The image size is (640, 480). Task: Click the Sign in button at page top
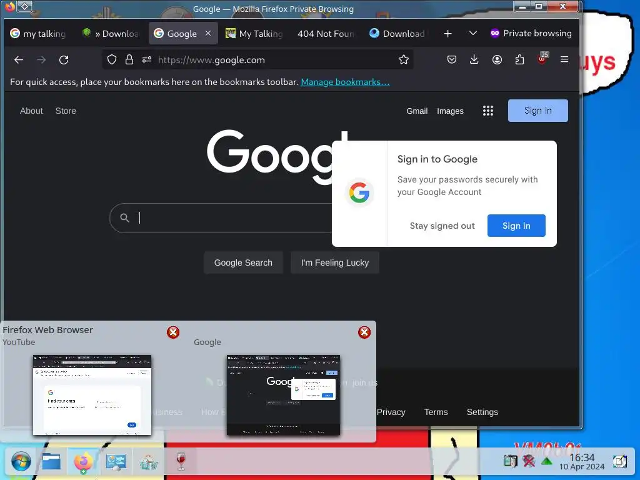tap(538, 111)
